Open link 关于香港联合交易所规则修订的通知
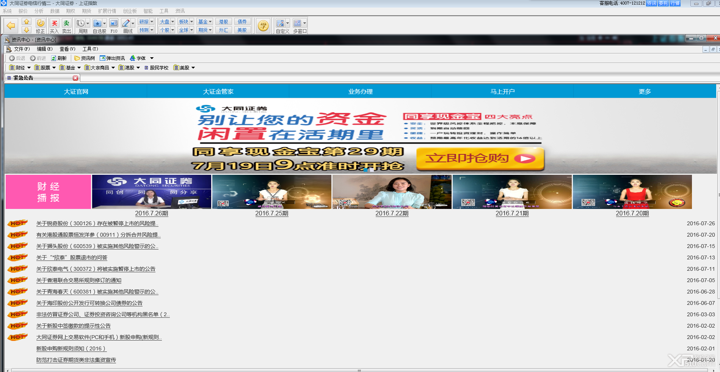The image size is (720, 372). (79, 280)
